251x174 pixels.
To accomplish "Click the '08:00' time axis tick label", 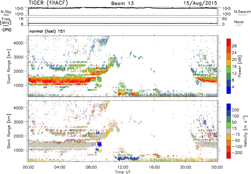I will tap(91, 167).
